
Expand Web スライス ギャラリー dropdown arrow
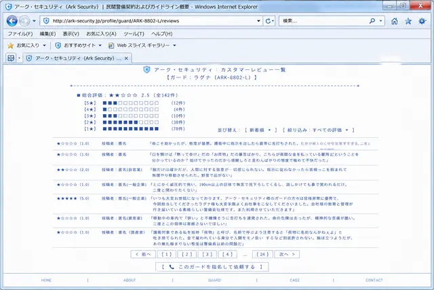tap(174, 46)
